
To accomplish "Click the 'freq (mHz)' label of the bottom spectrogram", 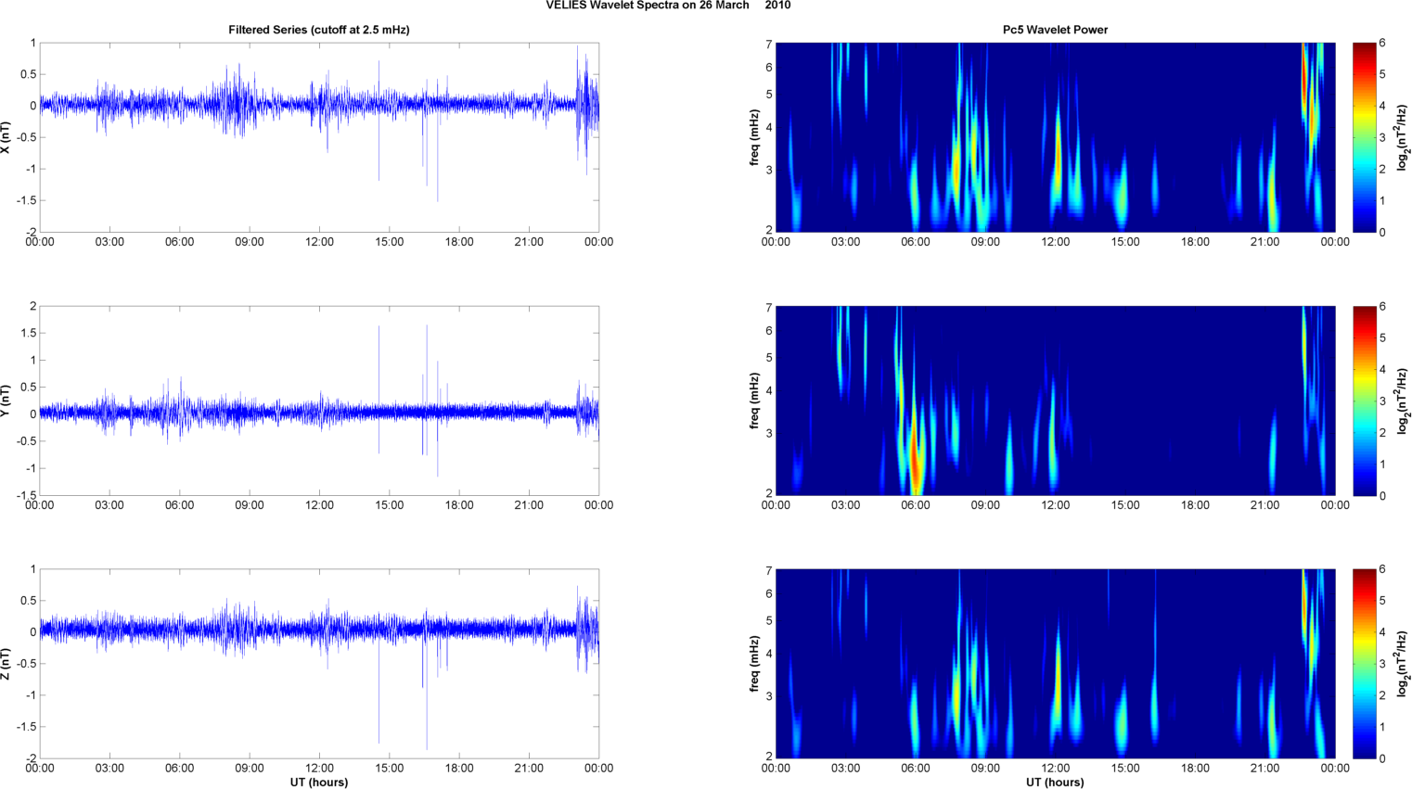I will coord(755,664).
